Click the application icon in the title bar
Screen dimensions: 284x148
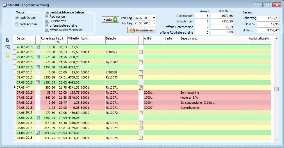click(x=4, y=5)
